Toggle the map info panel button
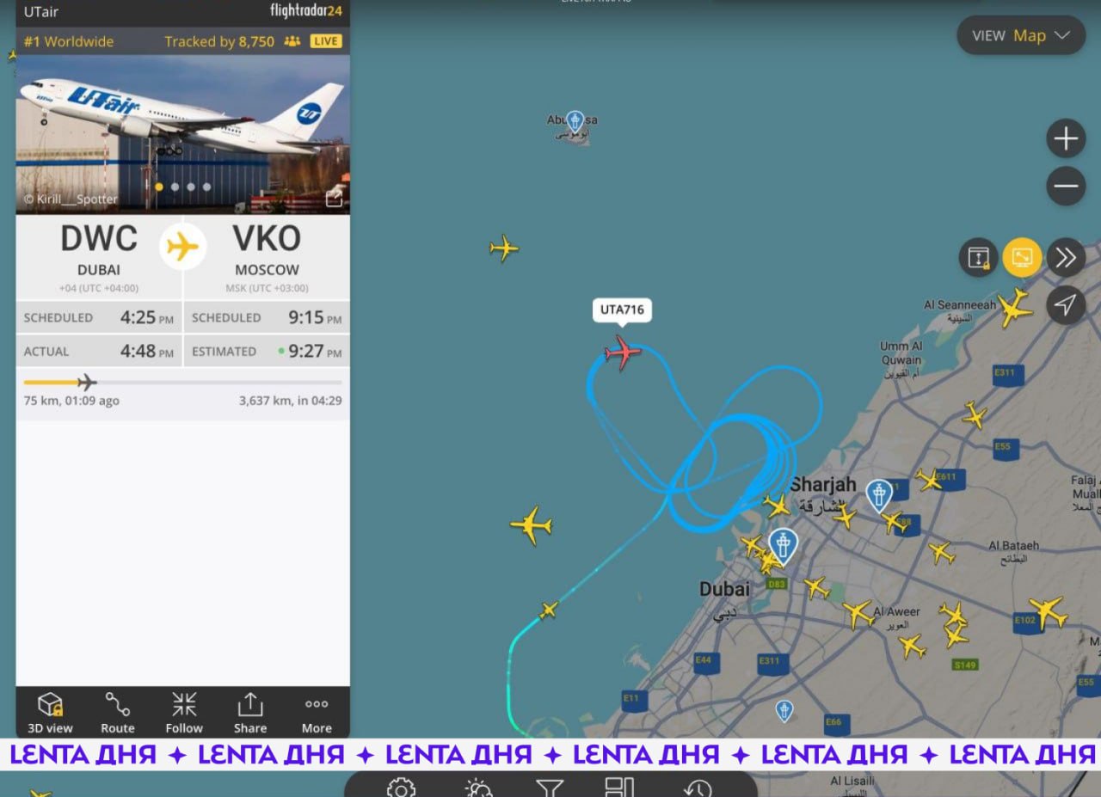 pyautogui.click(x=979, y=258)
